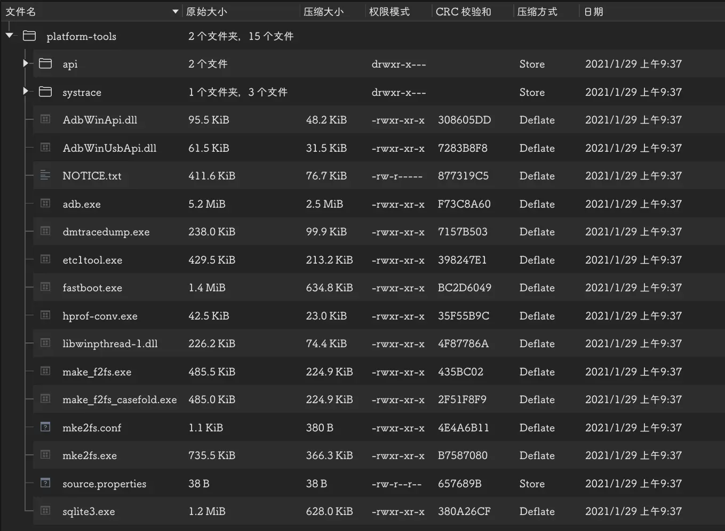Screen dimensions: 725x531
Task: Expand the api folder
Action: 26,63
